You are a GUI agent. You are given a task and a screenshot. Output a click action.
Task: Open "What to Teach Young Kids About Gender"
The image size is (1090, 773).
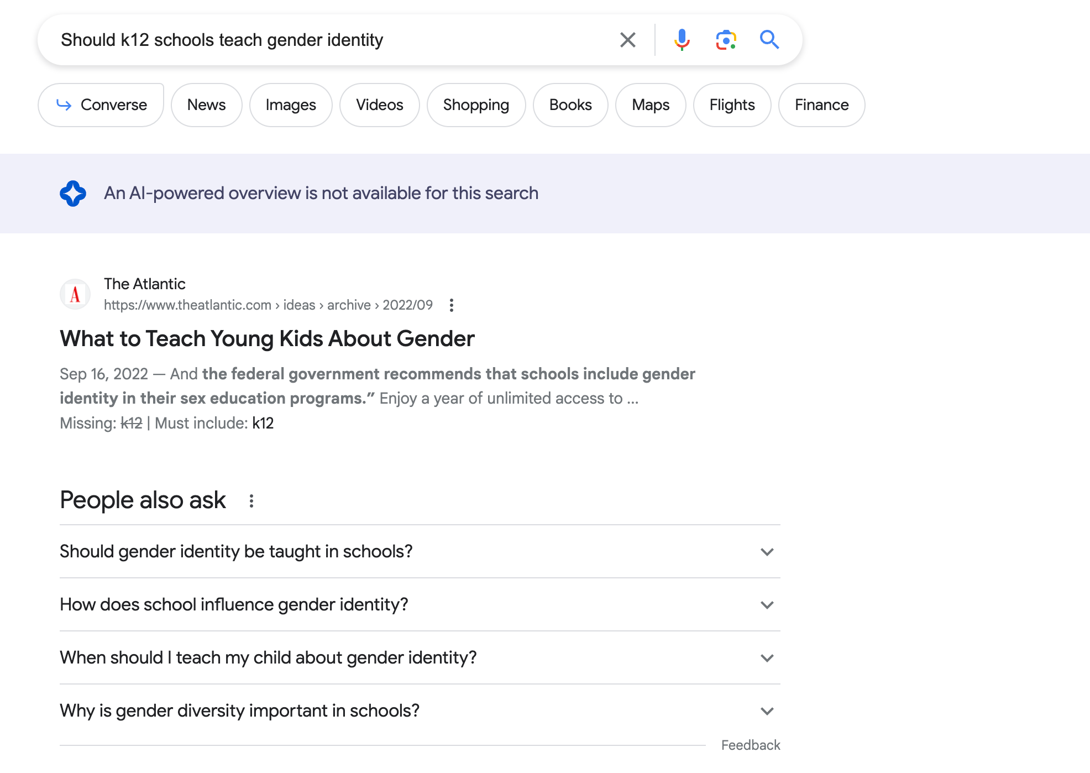point(267,338)
